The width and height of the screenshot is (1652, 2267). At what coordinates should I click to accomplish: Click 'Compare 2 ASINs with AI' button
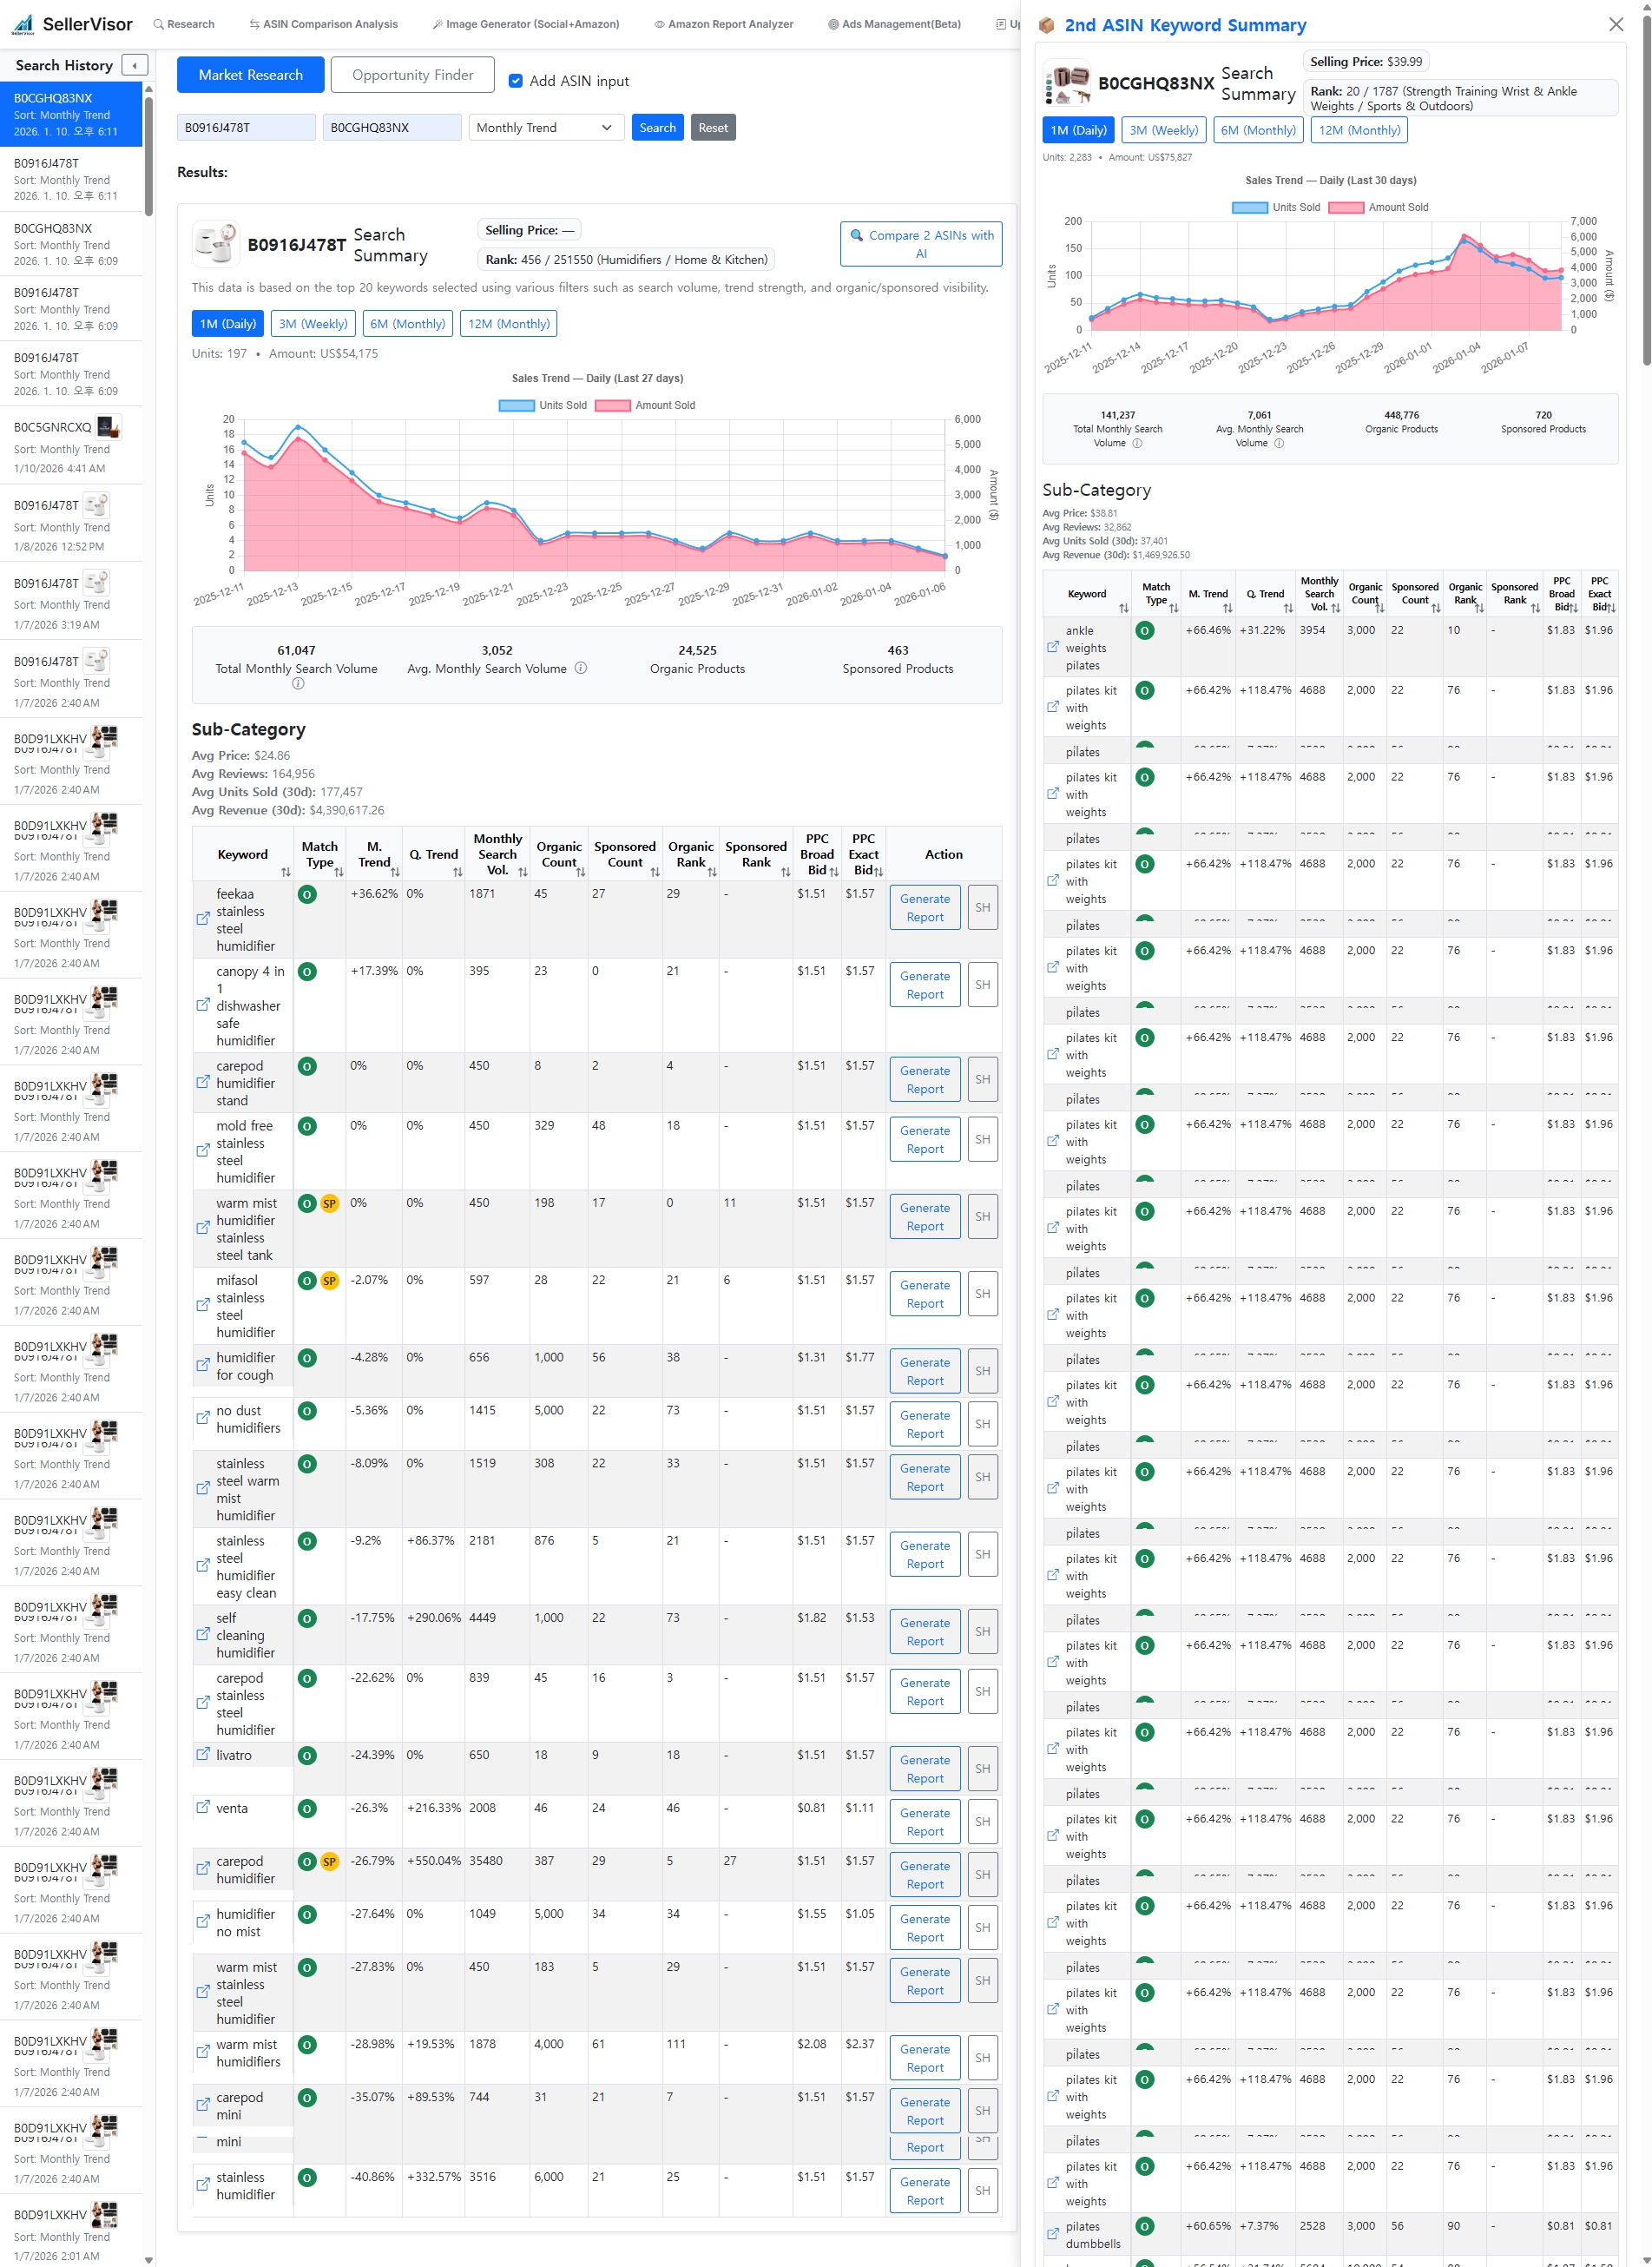coord(919,244)
